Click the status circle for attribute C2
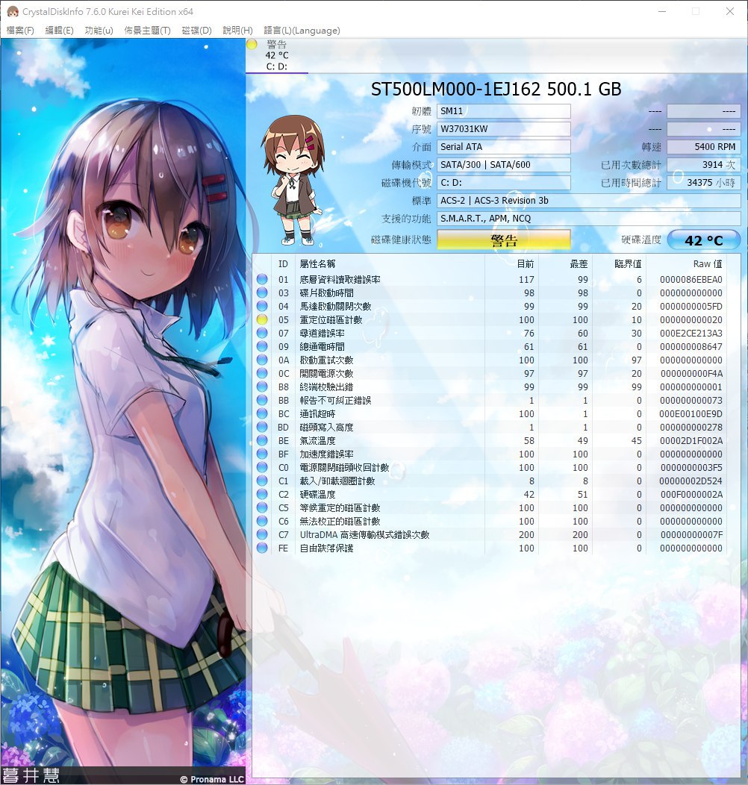Image resolution: width=748 pixels, height=785 pixels. (262, 494)
